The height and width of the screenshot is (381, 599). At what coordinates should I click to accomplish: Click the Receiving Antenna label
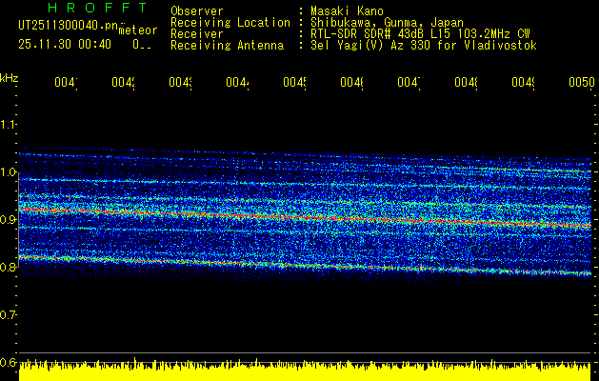[227, 46]
